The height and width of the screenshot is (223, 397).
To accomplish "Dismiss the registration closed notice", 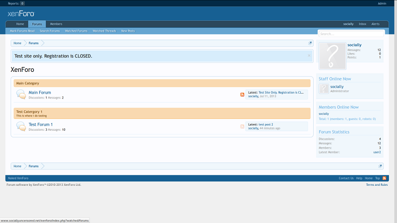I will 309,56.
